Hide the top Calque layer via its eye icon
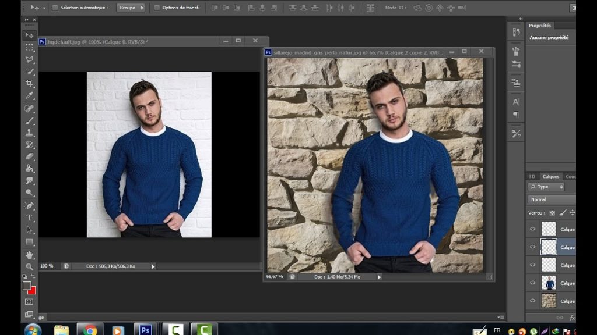Screen dimensions: 597x335 click(x=533, y=229)
